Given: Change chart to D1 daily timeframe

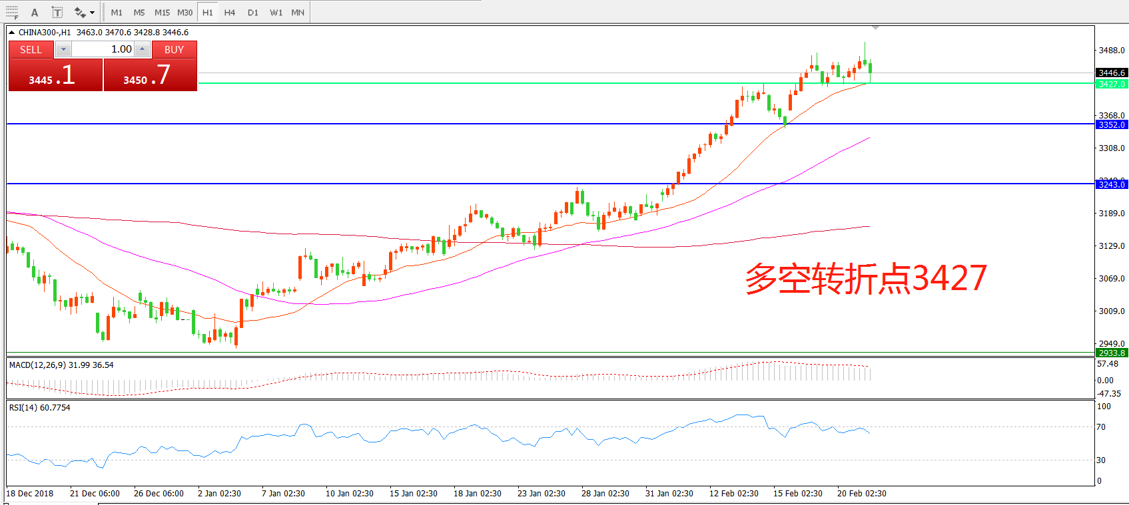Looking at the screenshot, I should pyautogui.click(x=253, y=12).
